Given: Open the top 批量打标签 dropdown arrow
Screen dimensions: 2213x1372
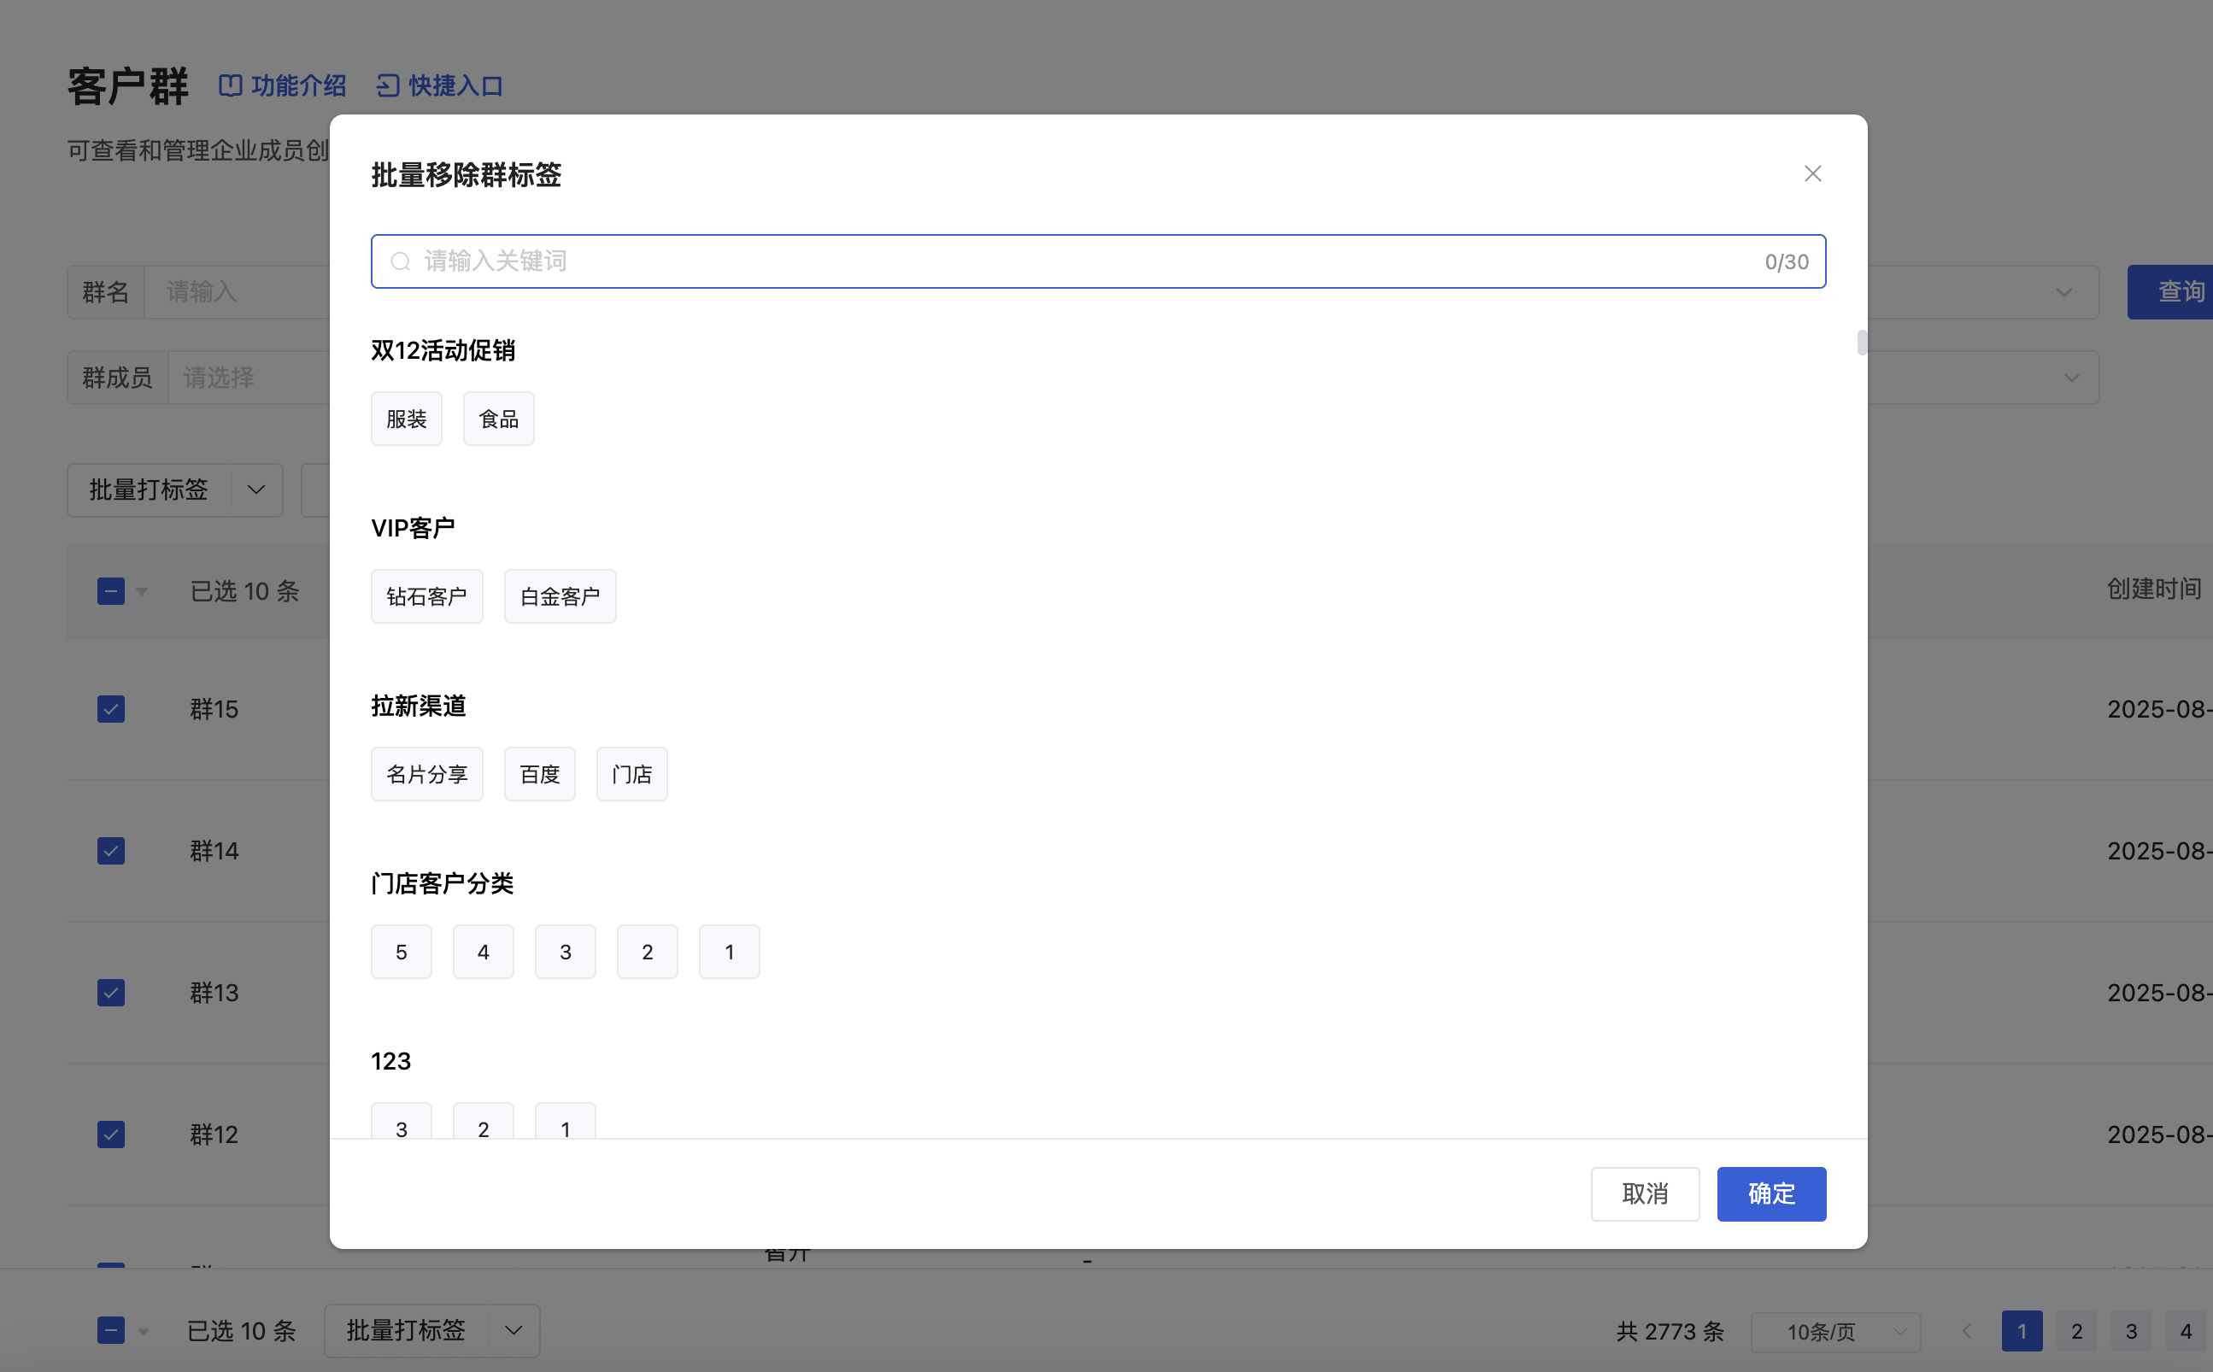Looking at the screenshot, I should [x=255, y=490].
